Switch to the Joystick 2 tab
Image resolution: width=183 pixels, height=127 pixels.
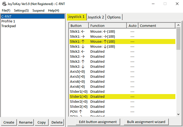(x=96, y=17)
